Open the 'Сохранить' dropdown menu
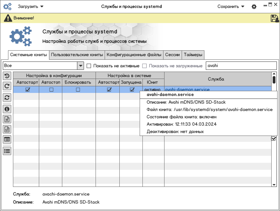Image resolution: width=280 pixels, height=211 pixels. pyautogui.click(x=231, y=7)
